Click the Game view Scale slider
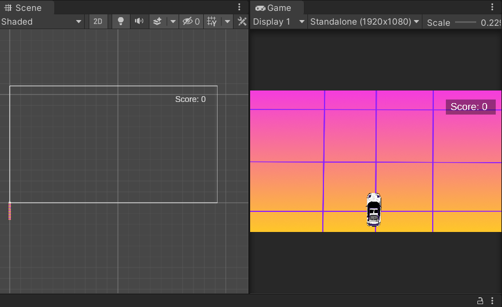The image size is (502, 307). (x=465, y=22)
